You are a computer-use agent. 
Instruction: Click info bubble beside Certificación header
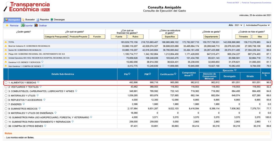175,74
